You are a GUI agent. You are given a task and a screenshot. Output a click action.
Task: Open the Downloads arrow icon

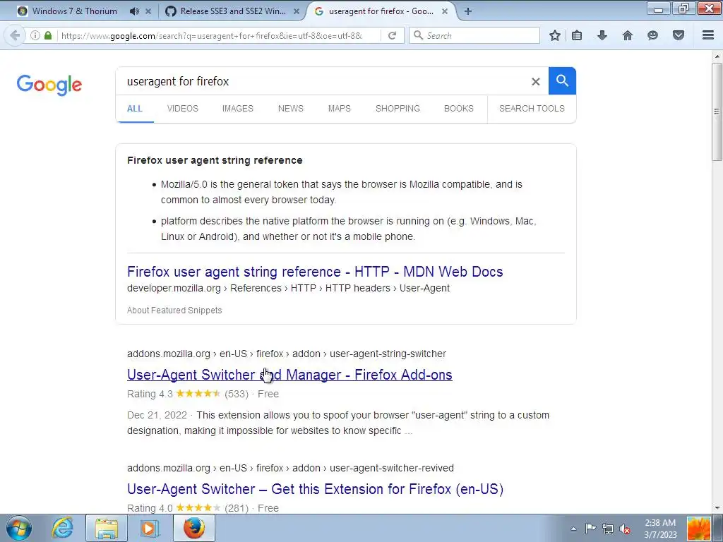pyautogui.click(x=602, y=35)
